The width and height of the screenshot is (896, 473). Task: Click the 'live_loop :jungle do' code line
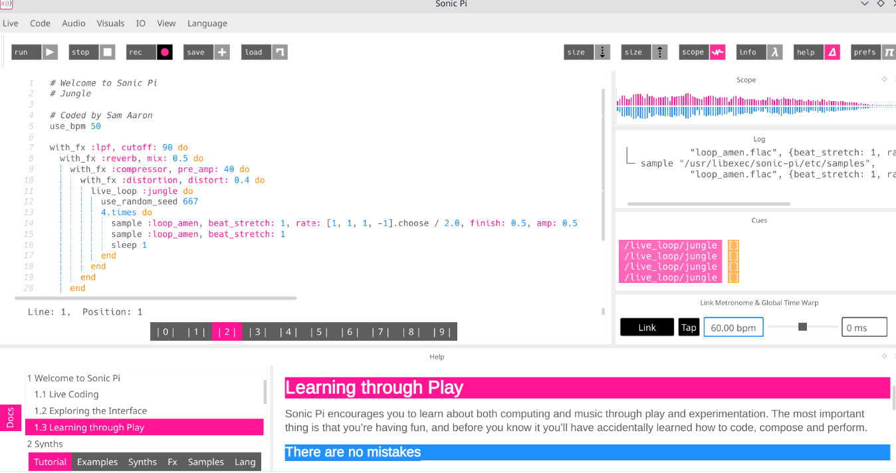point(142,191)
